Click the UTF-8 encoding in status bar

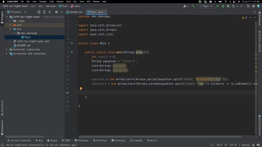233,145
